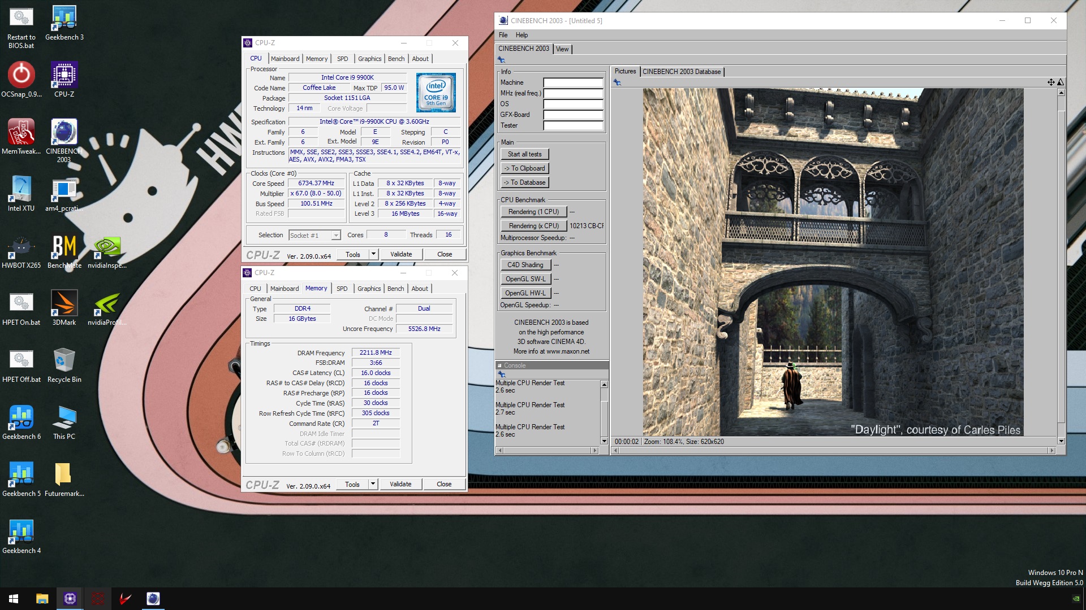1086x610 pixels.
Task: Open the File menu in CINEBENCH
Action: (503, 35)
